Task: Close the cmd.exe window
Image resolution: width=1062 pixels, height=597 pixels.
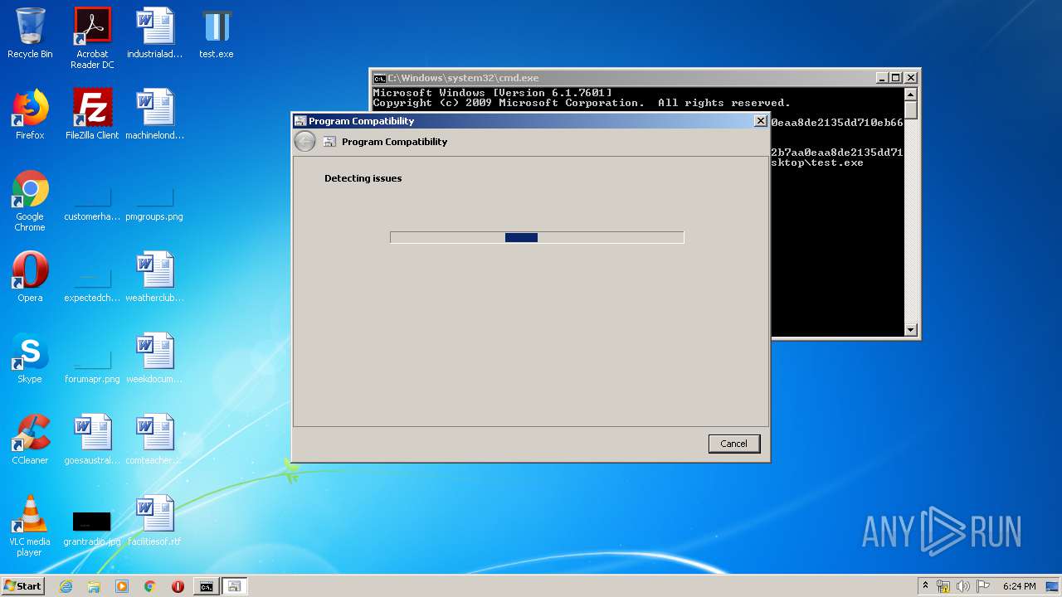Action: tap(911, 78)
